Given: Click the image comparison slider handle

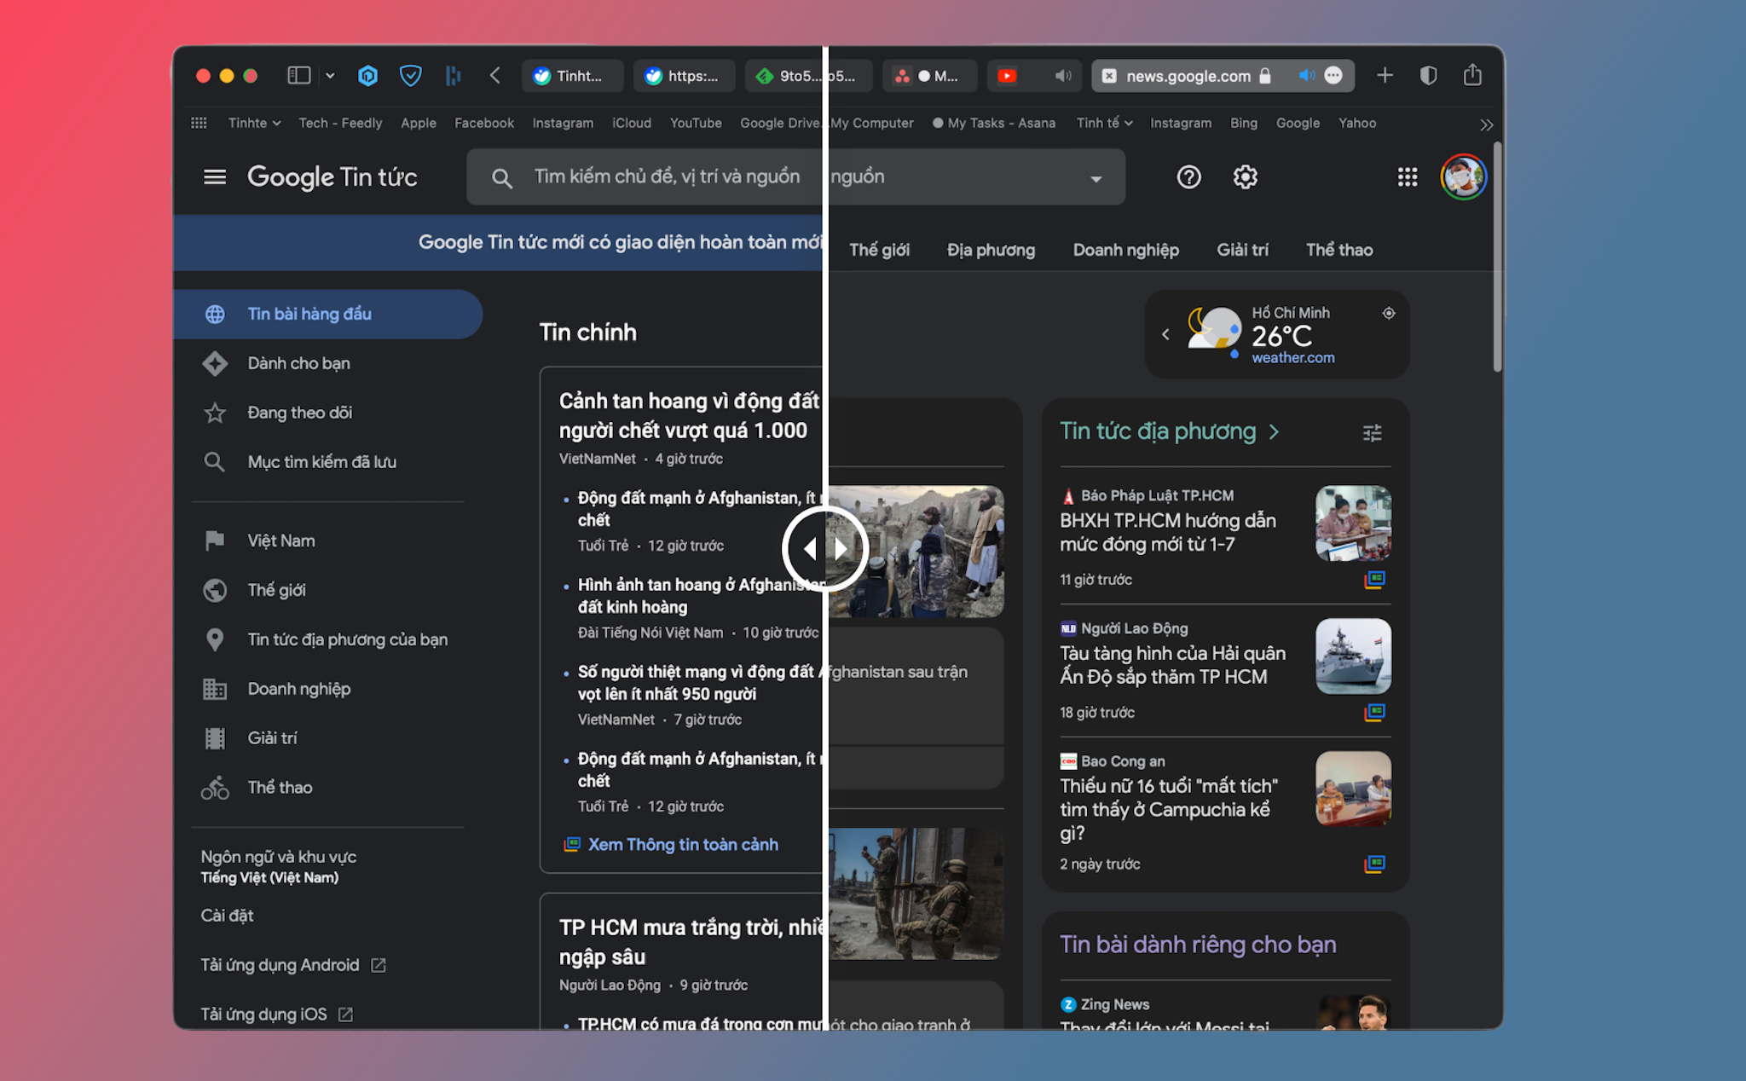Looking at the screenshot, I should [825, 549].
